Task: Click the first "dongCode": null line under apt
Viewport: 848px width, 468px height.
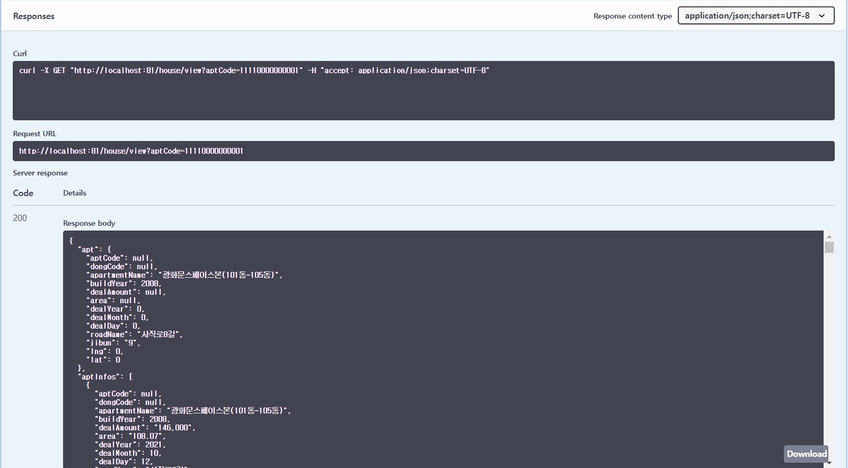Action: (x=122, y=267)
